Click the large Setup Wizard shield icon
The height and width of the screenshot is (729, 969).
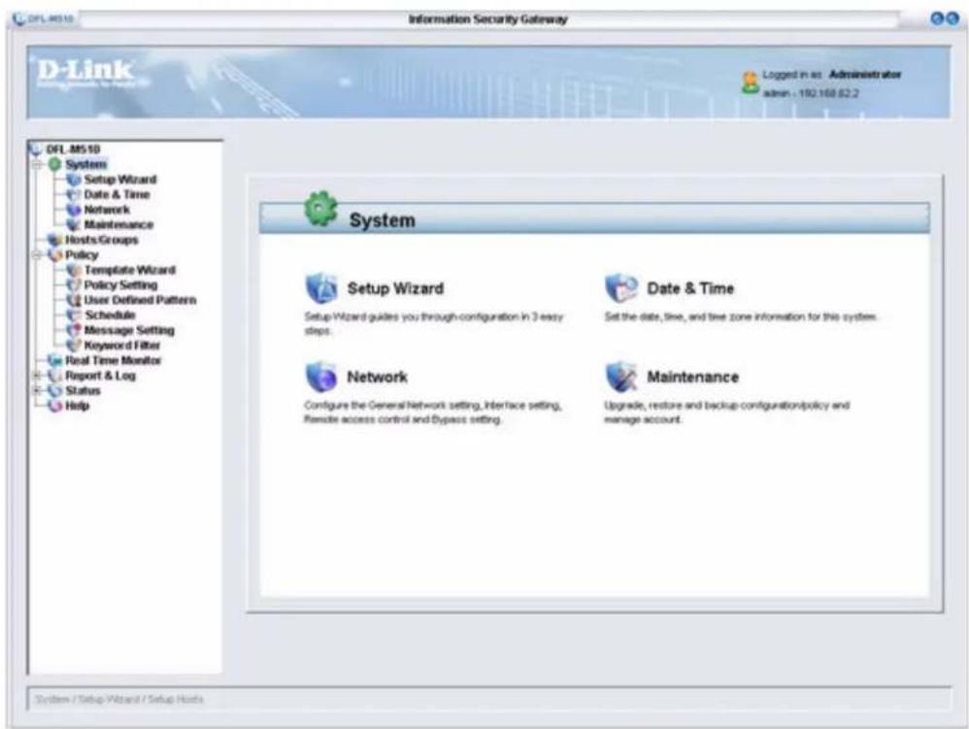tap(321, 288)
